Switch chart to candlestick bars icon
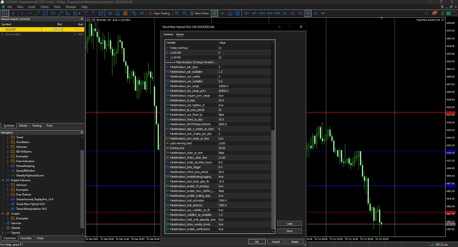 214,13
